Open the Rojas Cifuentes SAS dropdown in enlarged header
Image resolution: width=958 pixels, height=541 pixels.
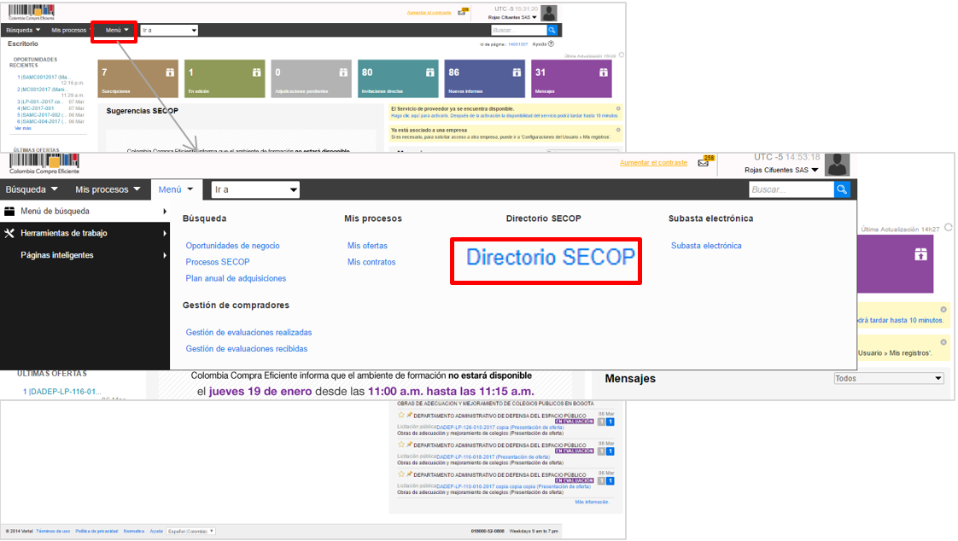coord(781,170)
